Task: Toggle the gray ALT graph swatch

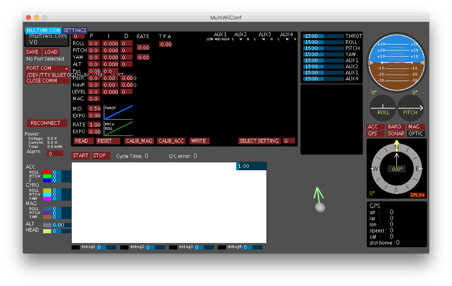Action: [47, 225]
